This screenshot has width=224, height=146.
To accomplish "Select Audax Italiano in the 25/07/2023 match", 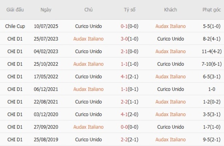I will click(88, 39).
